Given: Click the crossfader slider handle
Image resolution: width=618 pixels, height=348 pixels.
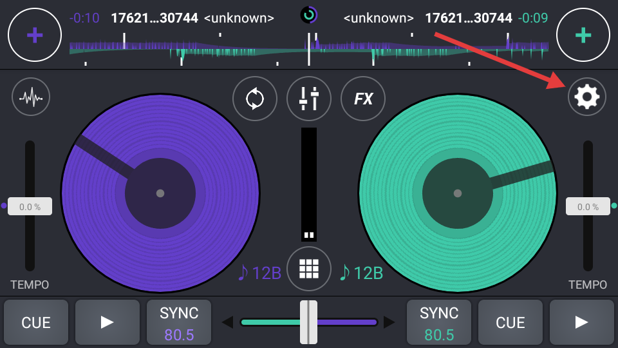Looking at the screenshot, I should (x=308, y=322).
